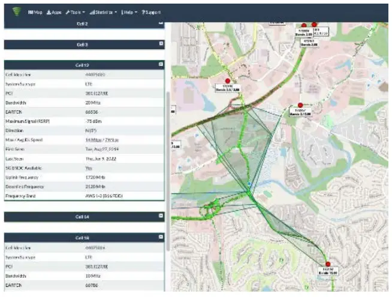Click the Cell 14 header title

[x=82, y=217]
